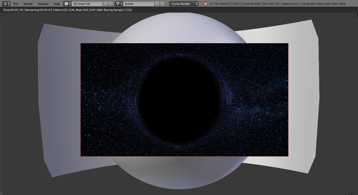The image size is (358, 195).
Task: Unlink the current Scene via X icon
Action: click(162, 4)
